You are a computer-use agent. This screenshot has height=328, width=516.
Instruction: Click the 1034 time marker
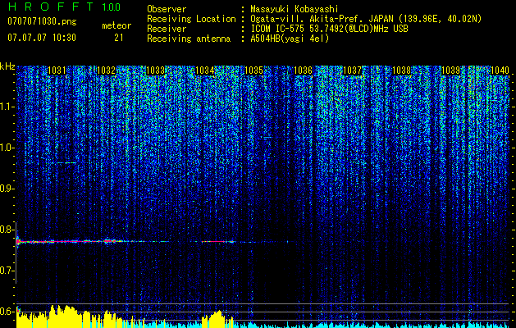tap(205, 71)
